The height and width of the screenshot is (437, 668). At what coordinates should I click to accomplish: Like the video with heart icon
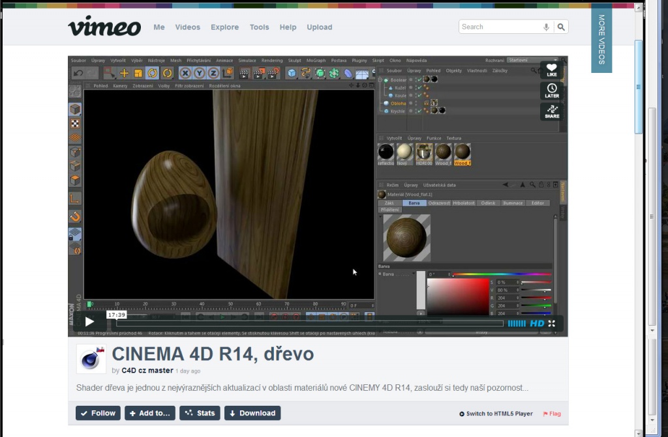[552, 70]
